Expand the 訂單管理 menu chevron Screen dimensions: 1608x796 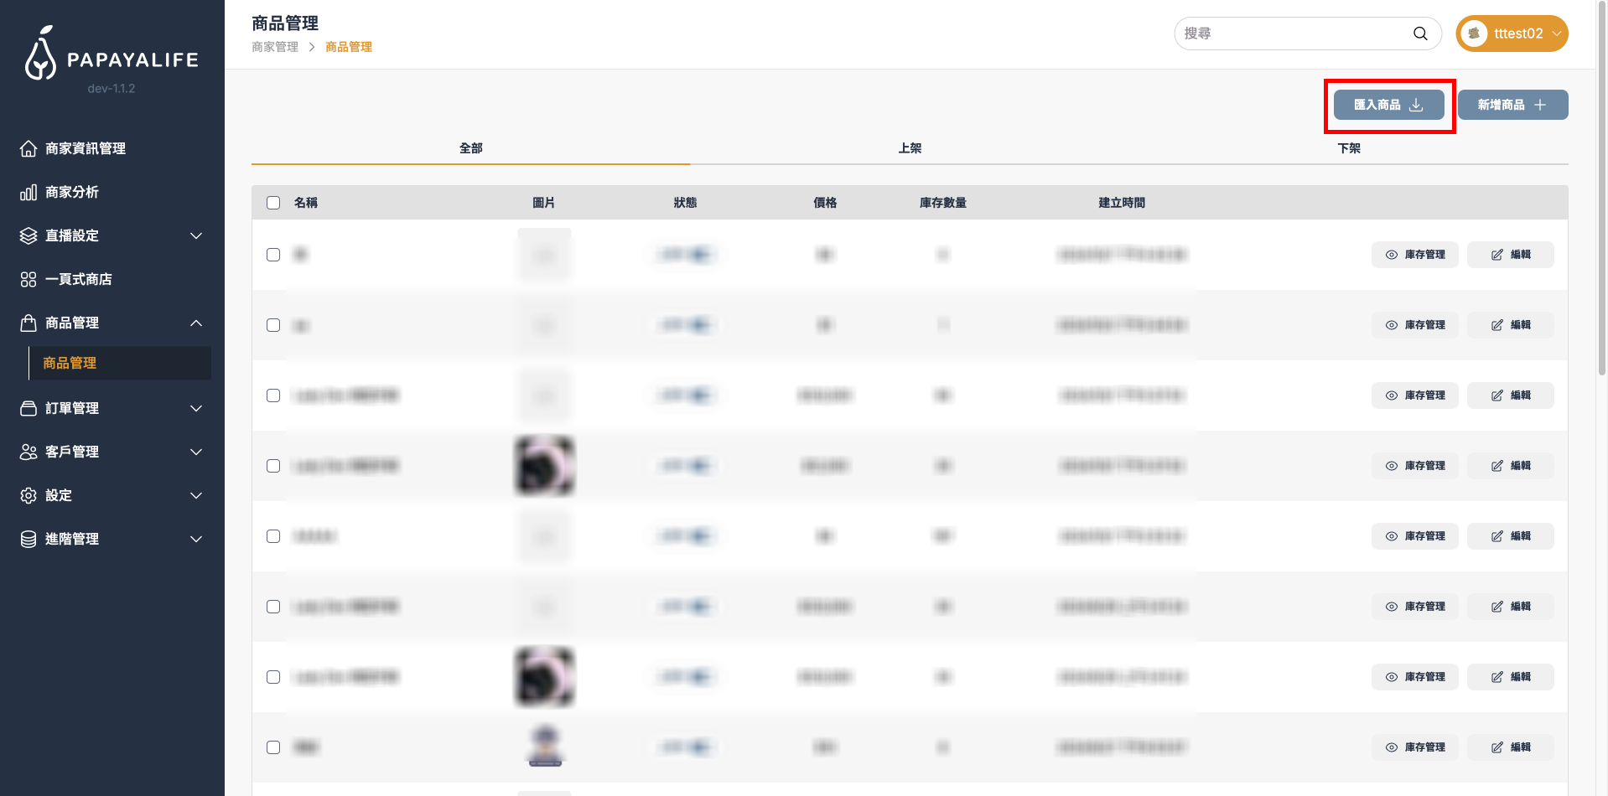point(196,408)
